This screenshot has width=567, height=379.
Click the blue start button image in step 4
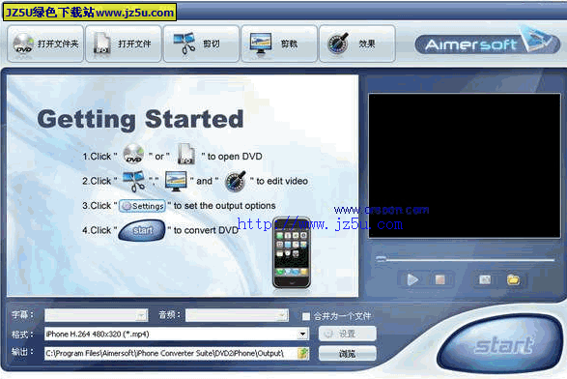click(142, 230)
